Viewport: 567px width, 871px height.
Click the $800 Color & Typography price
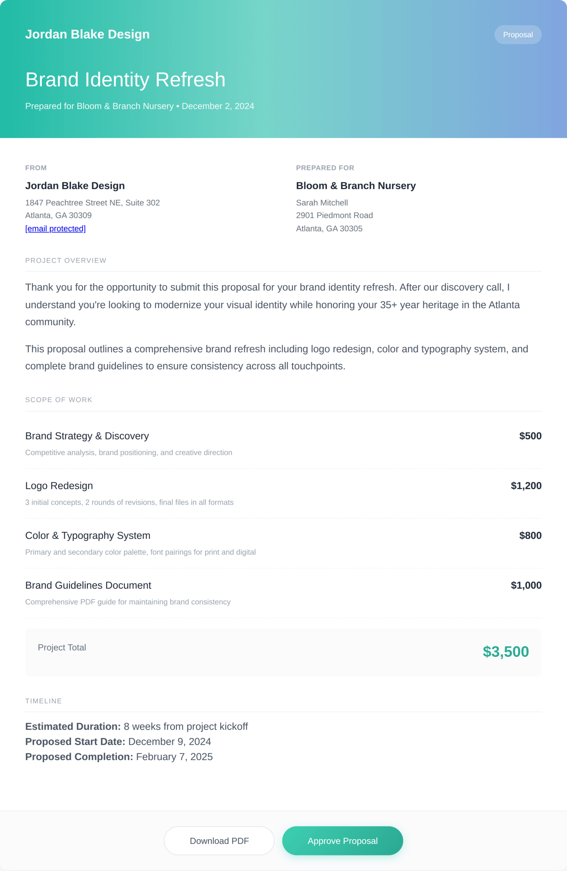point(530,536)
